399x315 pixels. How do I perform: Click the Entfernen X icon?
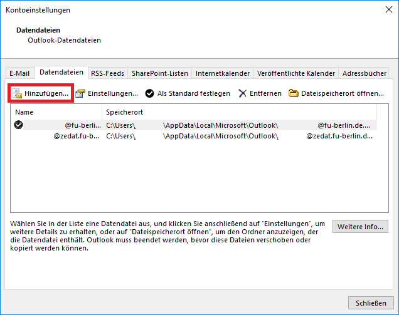click(243, 93)
